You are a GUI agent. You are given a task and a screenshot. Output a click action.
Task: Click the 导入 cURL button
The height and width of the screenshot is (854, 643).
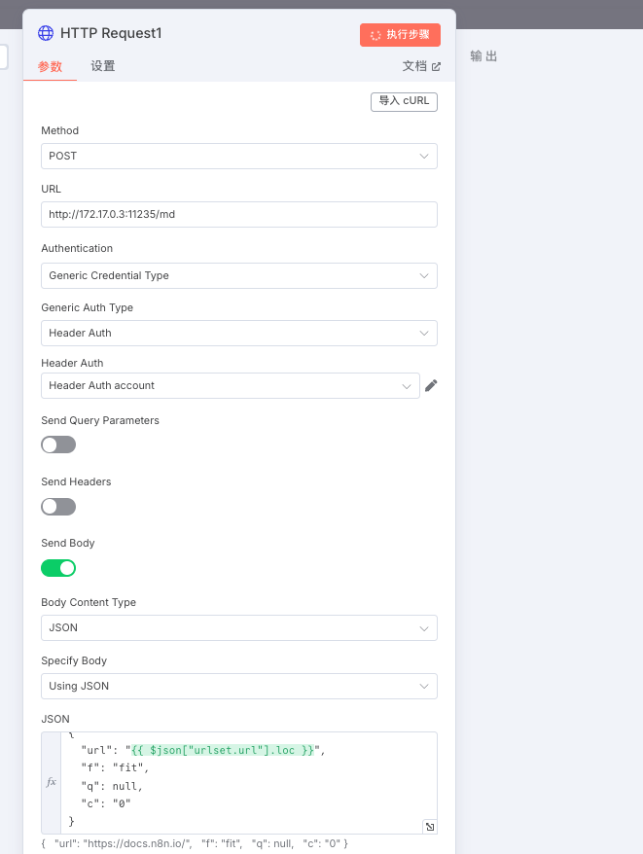404,102
